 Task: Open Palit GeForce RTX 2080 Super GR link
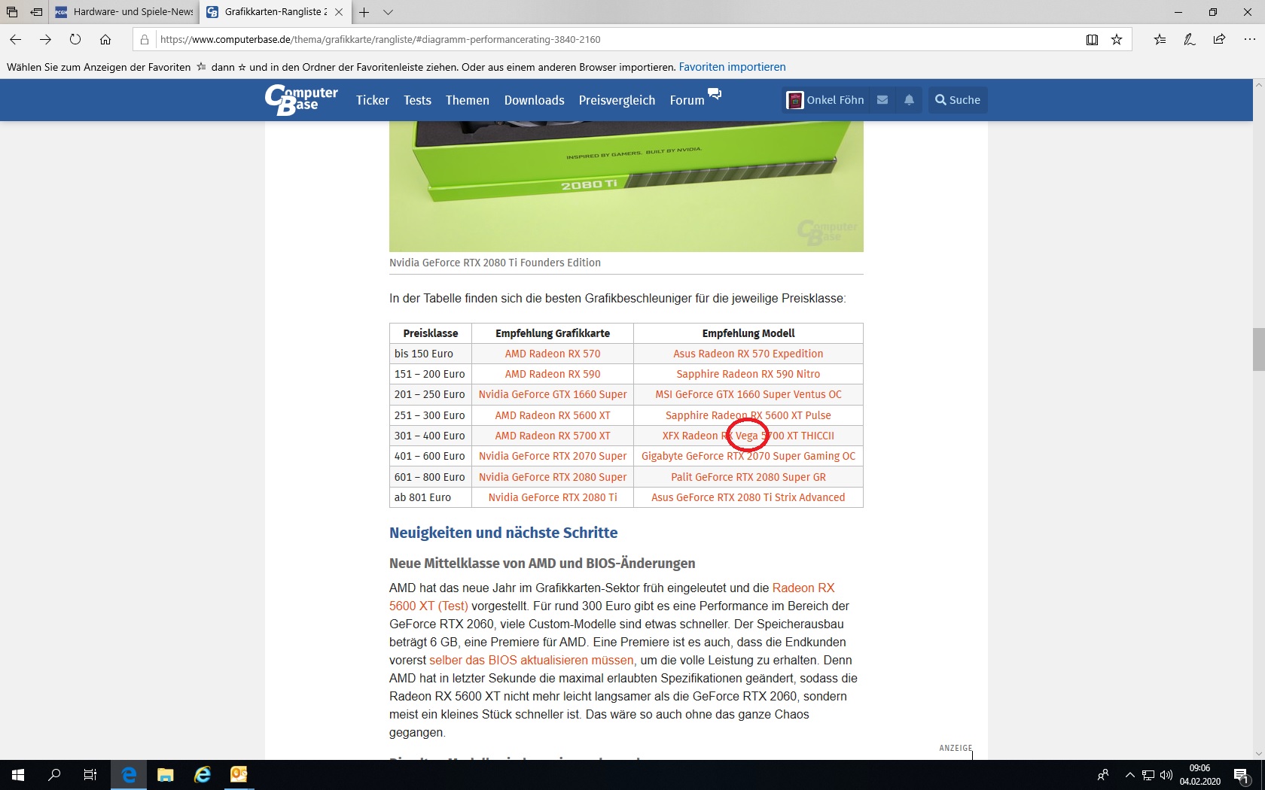[748, 477]
